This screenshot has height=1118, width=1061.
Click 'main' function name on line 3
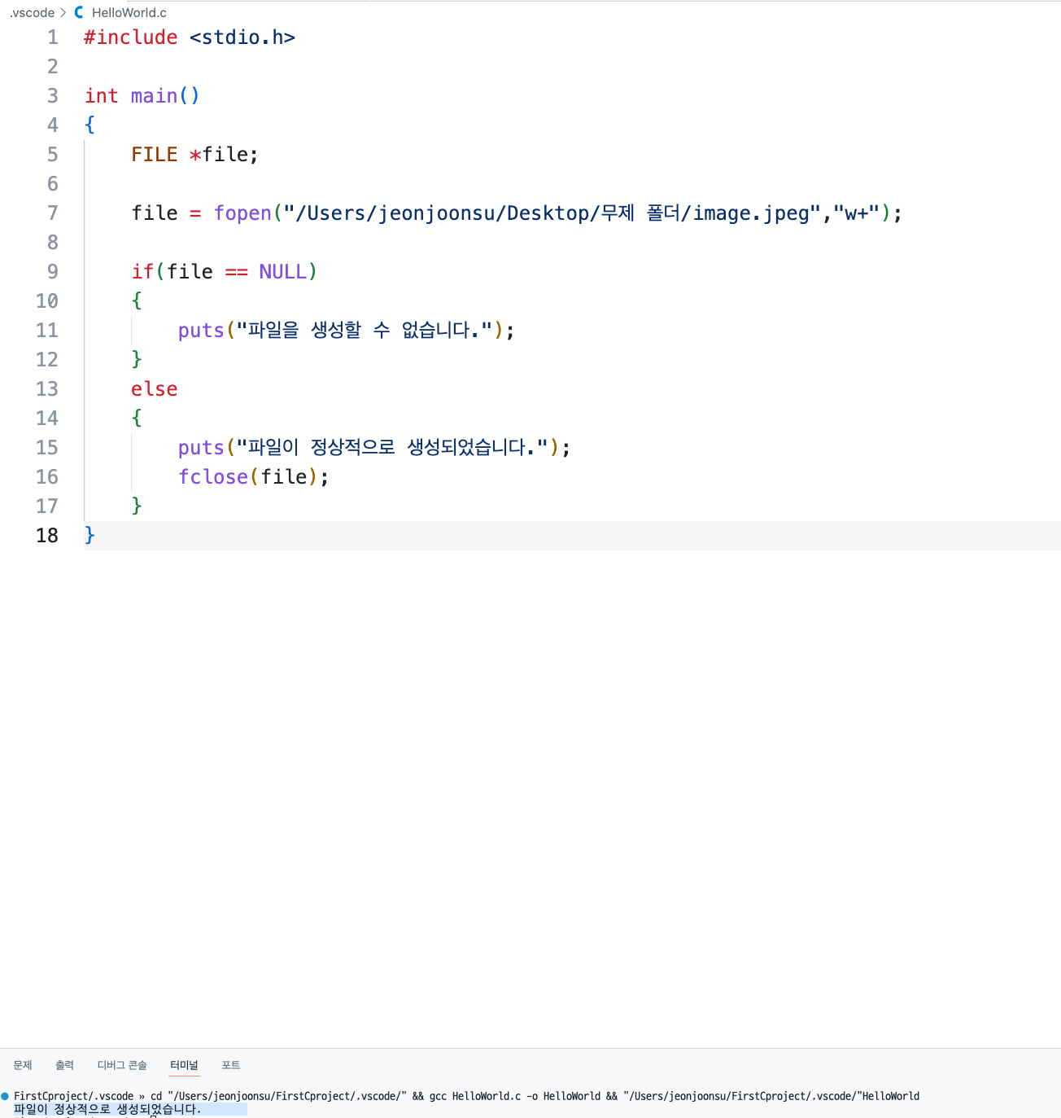(x=154, y=96)
